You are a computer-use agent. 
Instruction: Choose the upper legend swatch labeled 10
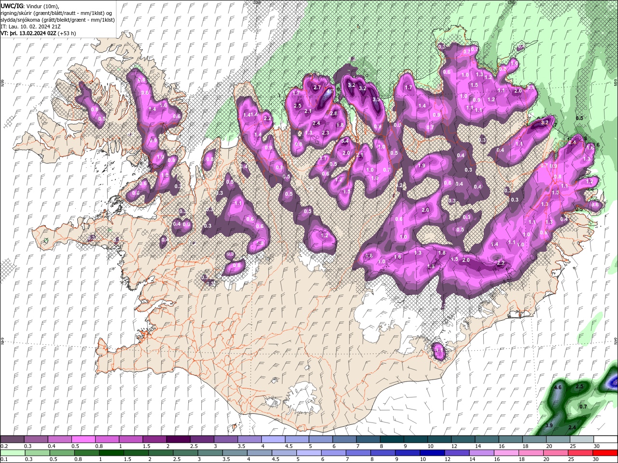point(438,439)
